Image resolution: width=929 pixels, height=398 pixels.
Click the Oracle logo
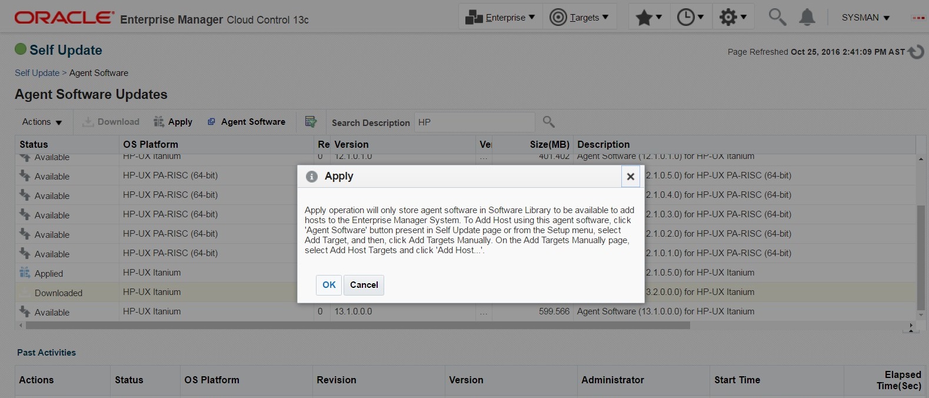[x=65, y=18]
